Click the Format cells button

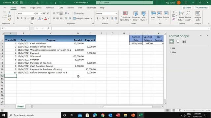(166, 16)
